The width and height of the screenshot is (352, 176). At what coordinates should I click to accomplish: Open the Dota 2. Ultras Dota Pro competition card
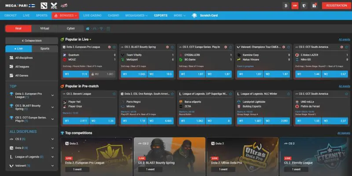click(242, 157)
